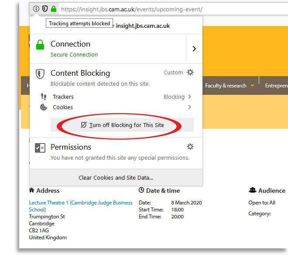Open Lecture Theatre 1 address link
The width and height of the screenshot is (288, 261).
[x=81, y=206]
